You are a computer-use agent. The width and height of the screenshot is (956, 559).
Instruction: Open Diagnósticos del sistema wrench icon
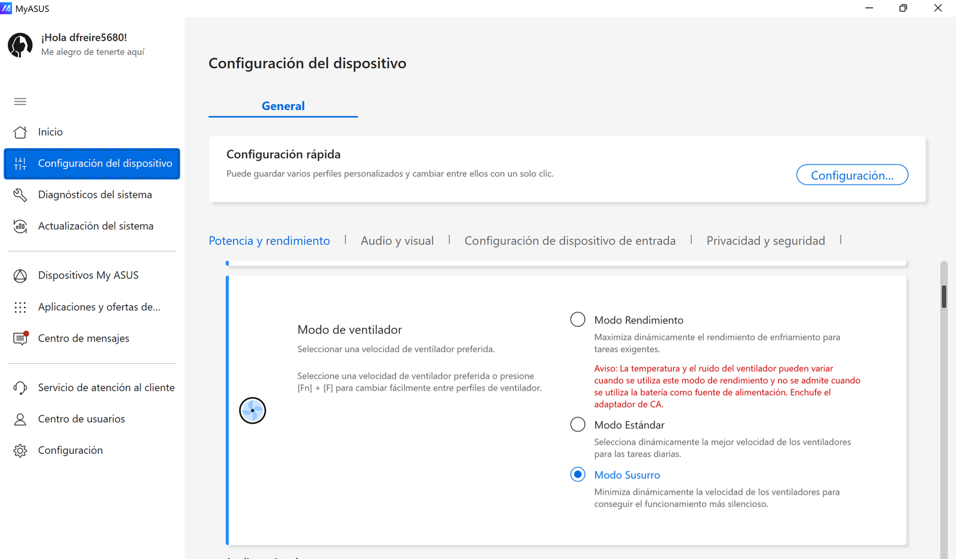point(20,195)
